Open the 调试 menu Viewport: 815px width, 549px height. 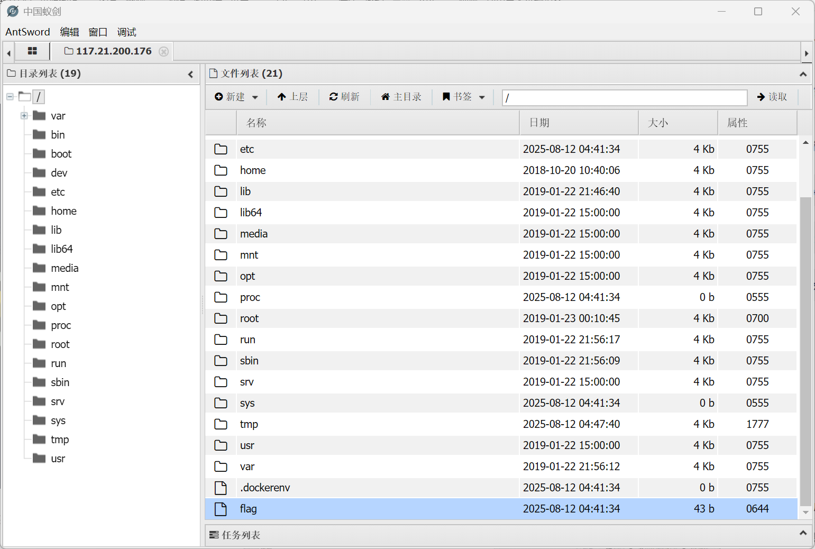[126, 32]
